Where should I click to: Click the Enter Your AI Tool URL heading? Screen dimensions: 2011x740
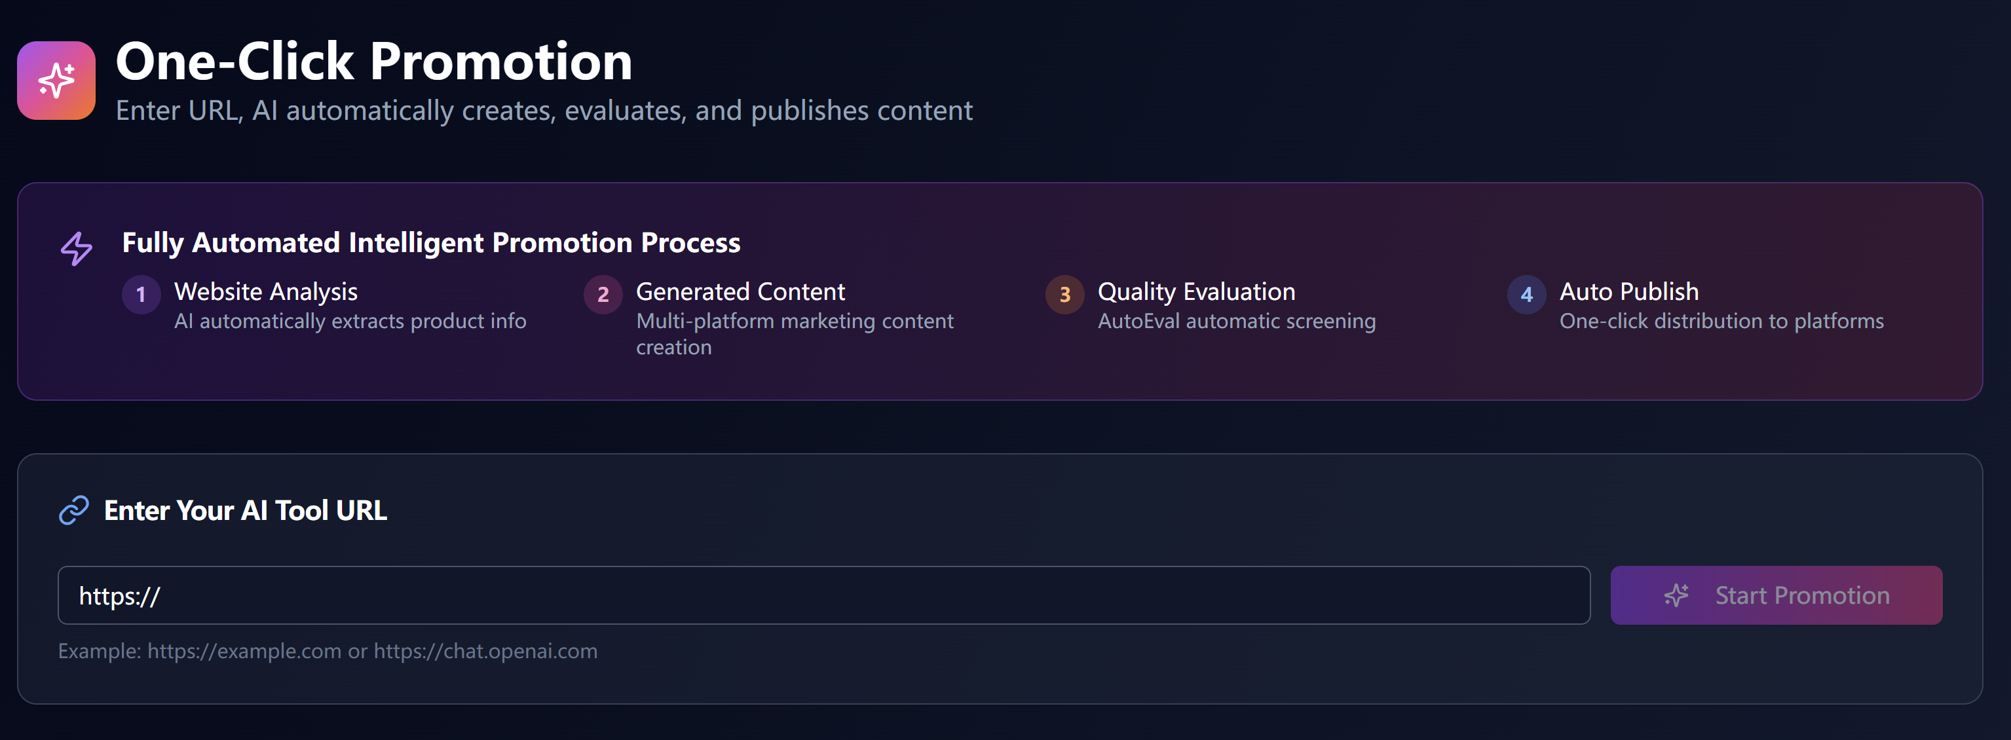245,511
